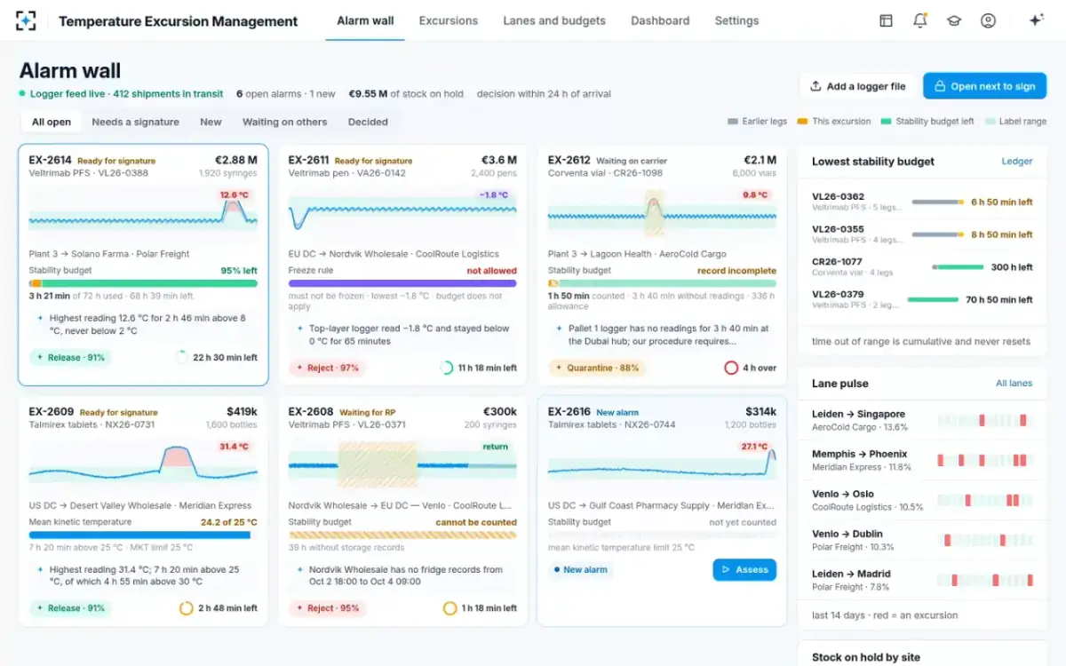Click the green stability budget bar on EX-2614

(143, 283)
